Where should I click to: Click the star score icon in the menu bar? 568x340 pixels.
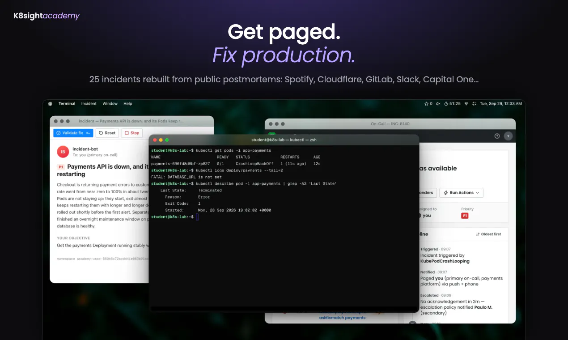pos(428,104)
